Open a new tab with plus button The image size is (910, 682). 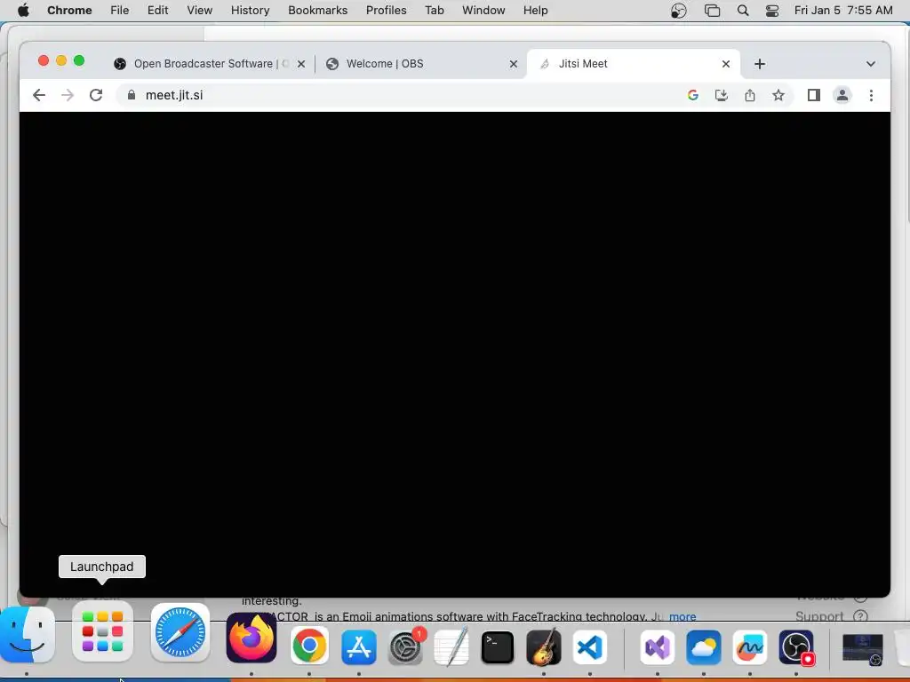tap(760, 64)
